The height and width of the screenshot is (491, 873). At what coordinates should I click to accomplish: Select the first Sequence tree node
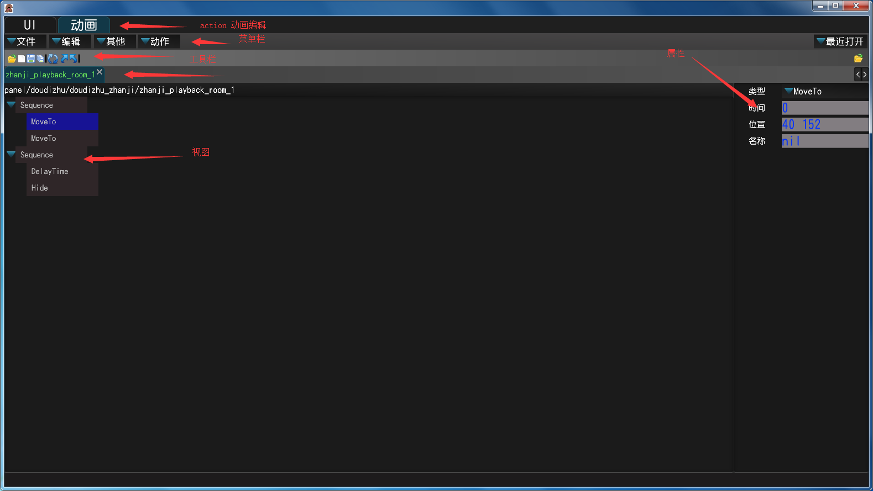pyautogui.click(x=51, y=105)
